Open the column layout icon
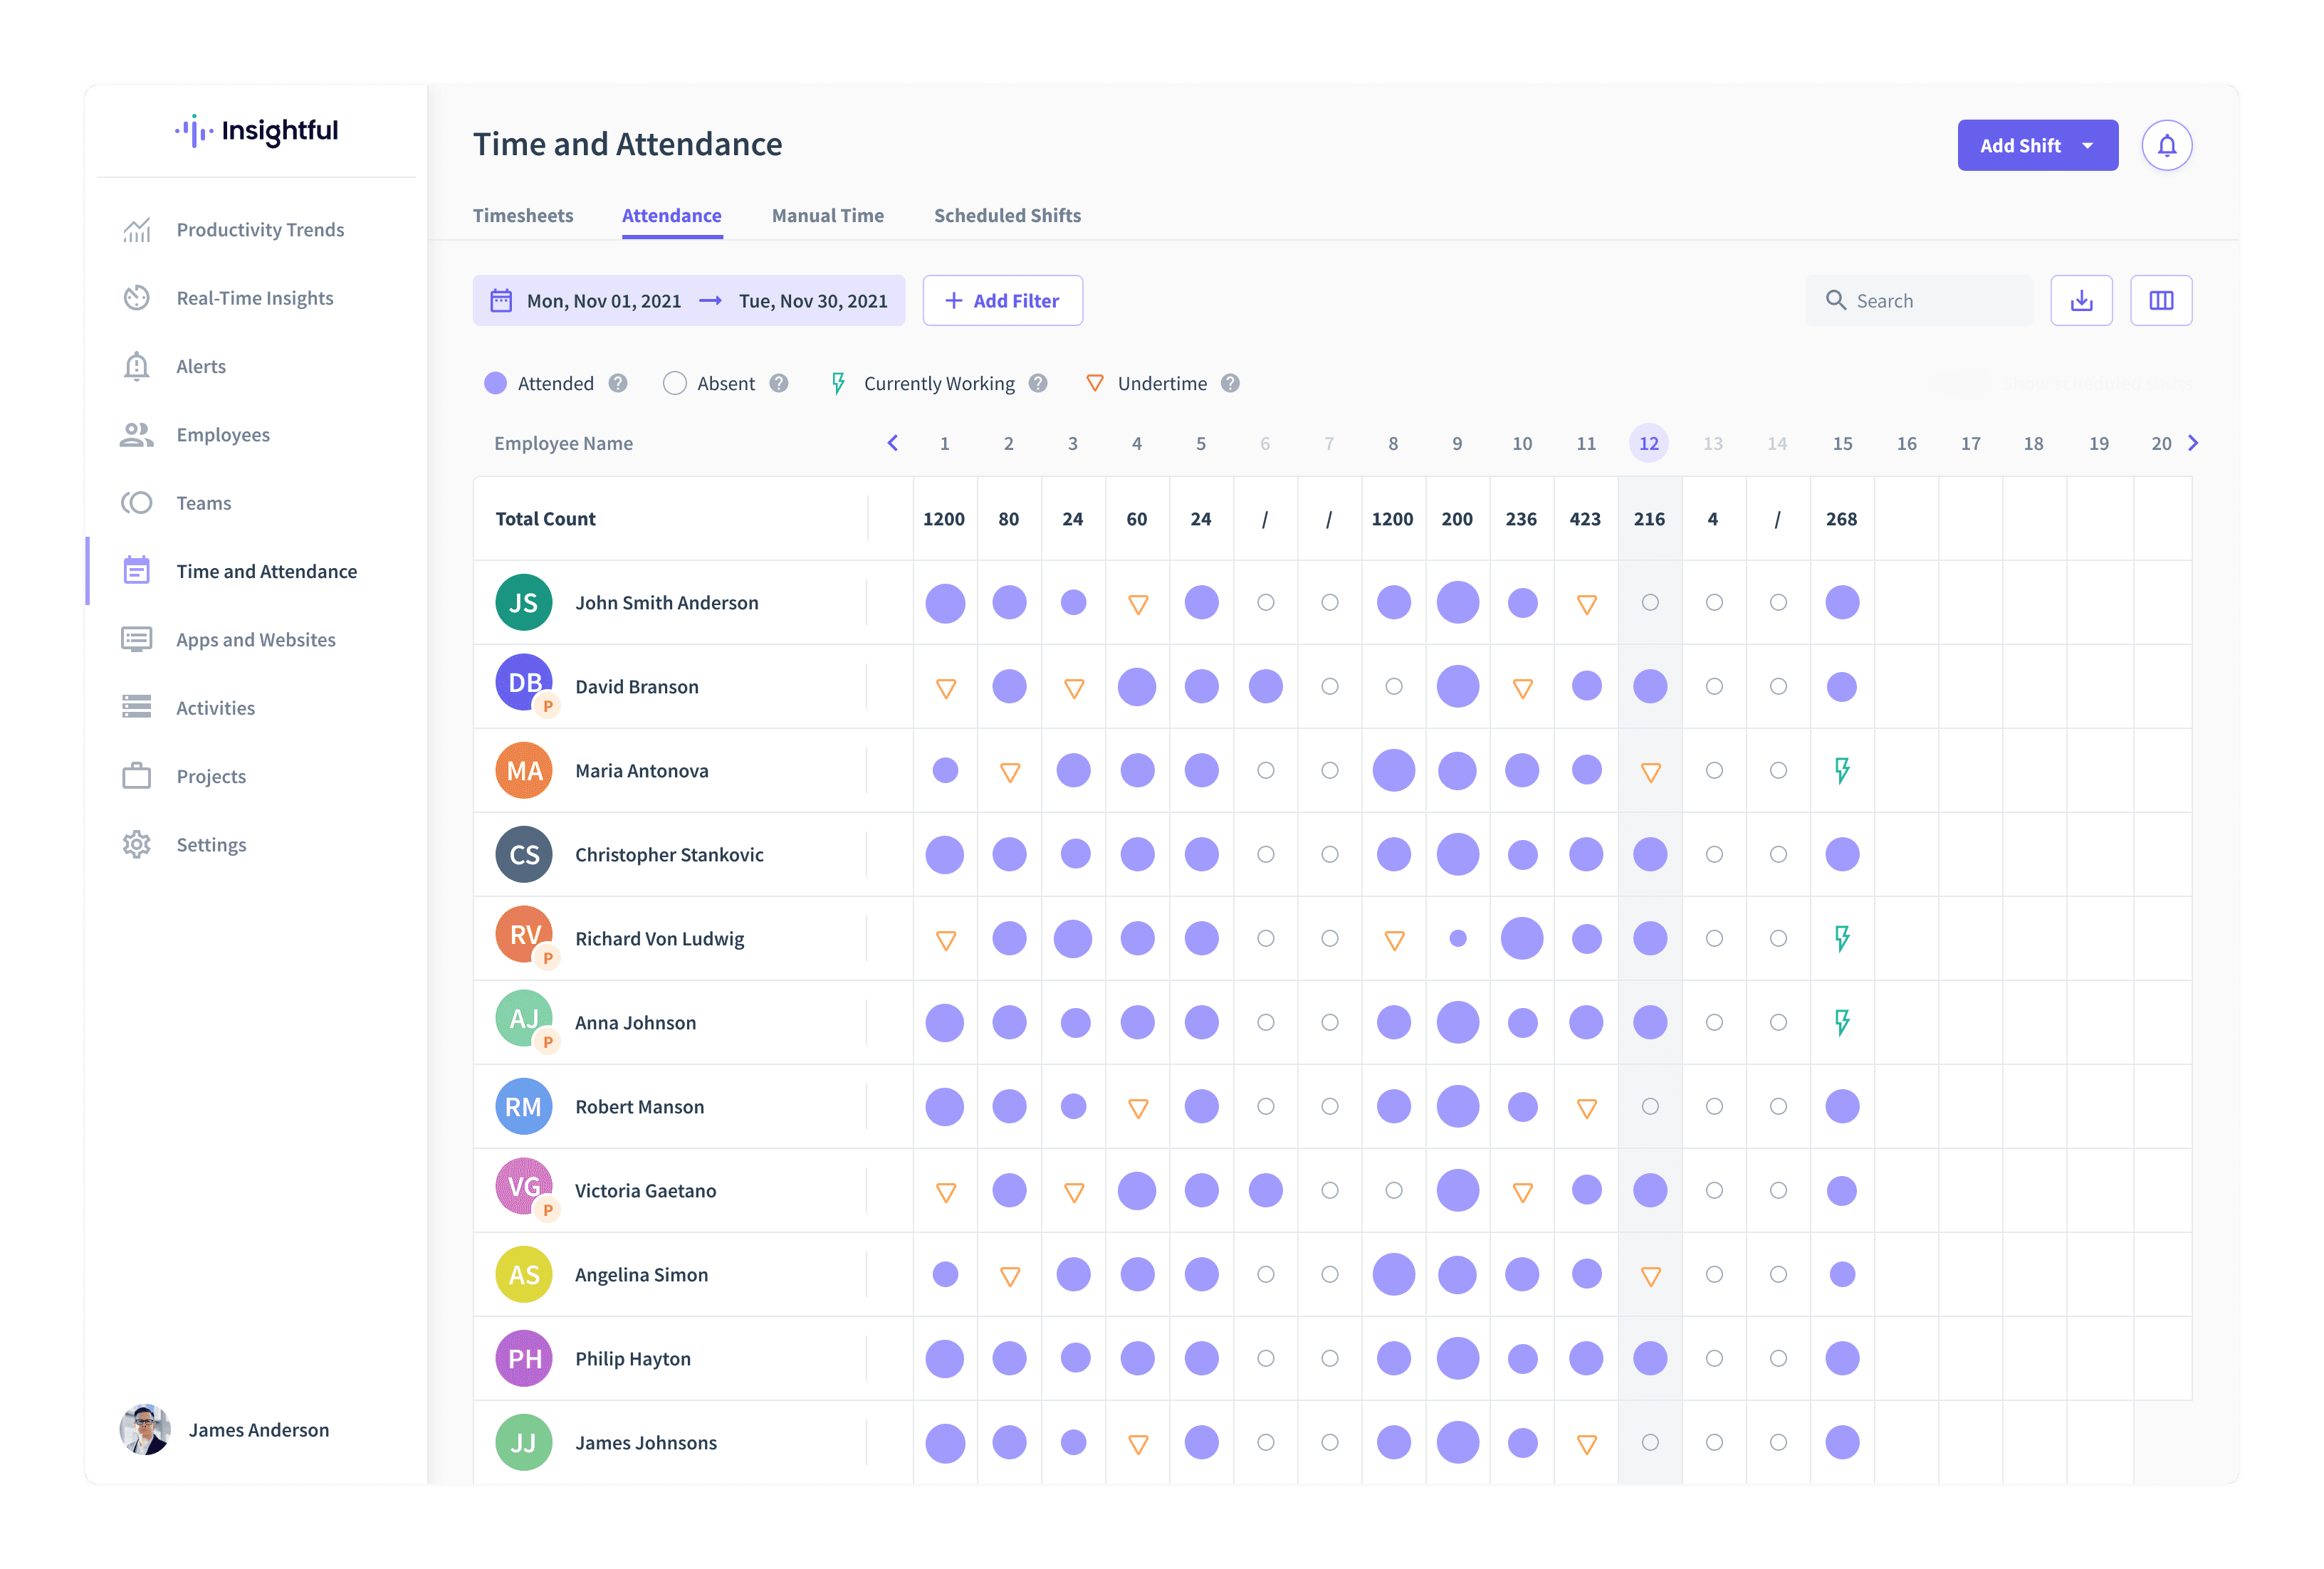 coord(2161,301)
